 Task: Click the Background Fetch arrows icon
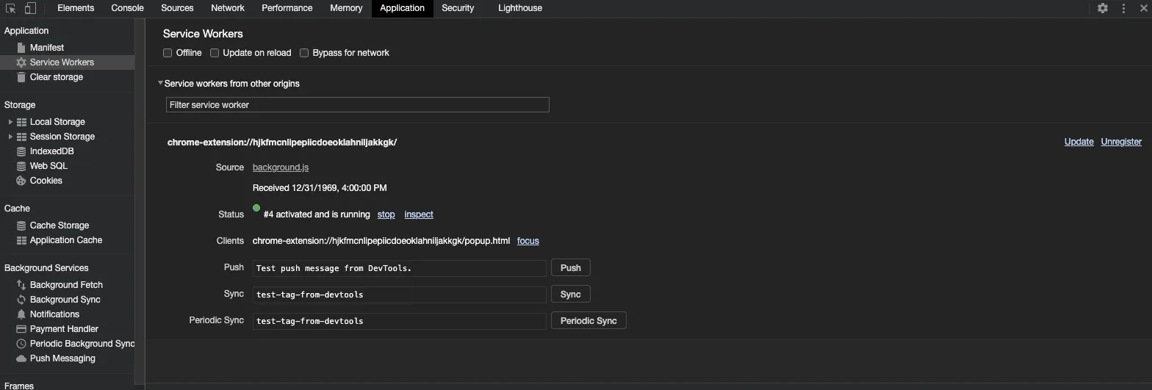click(x=21, y=285)
